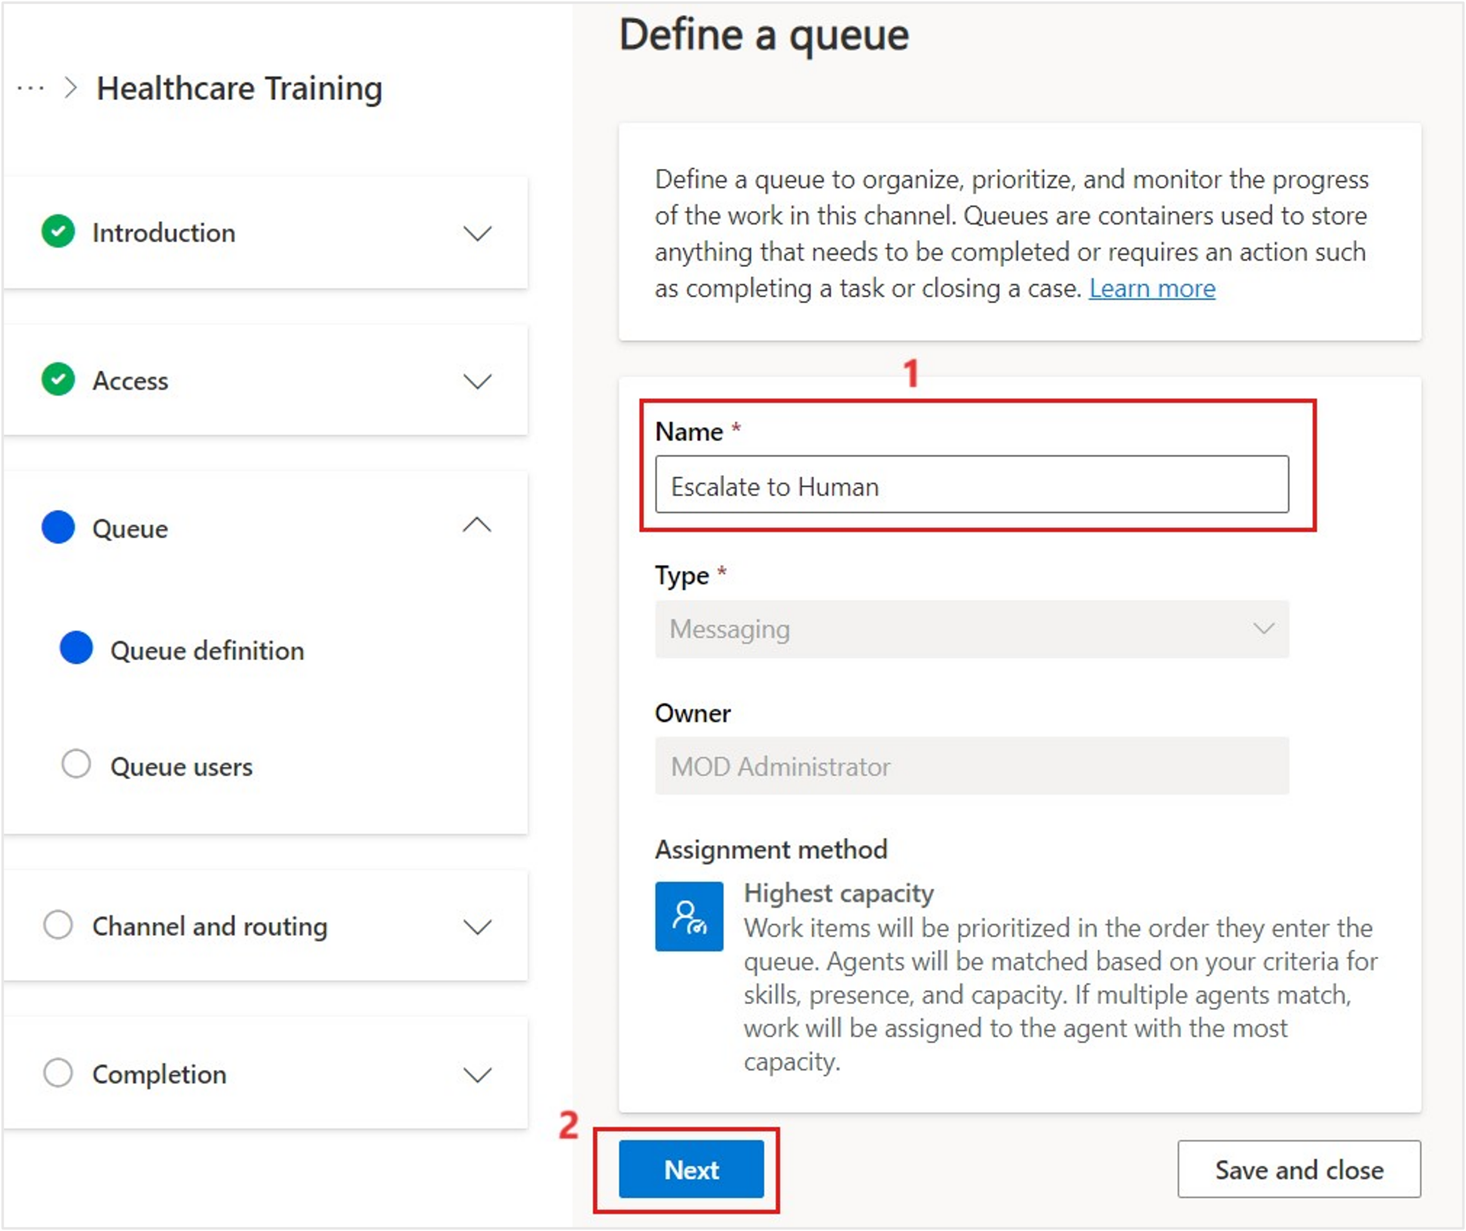Click the Define a queue heading
Image resolution: width=1466 pixels, height=1231 pixels.
point(765,35)
